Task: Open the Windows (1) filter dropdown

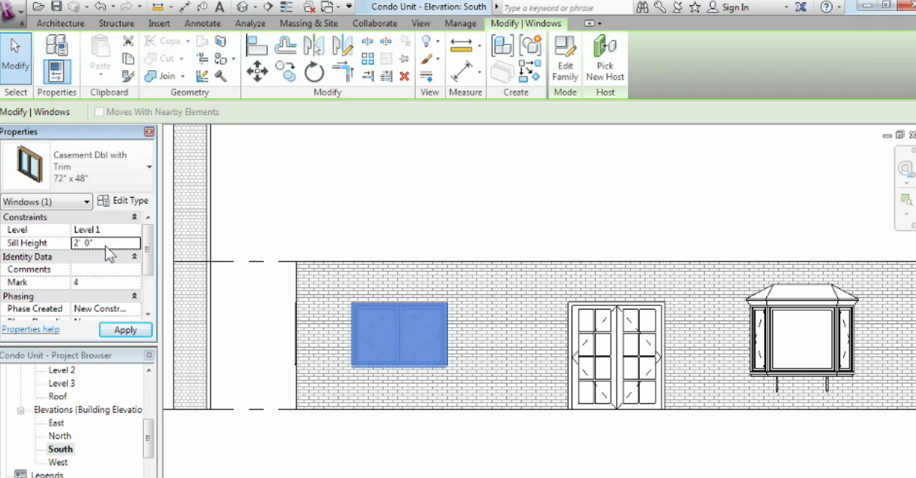Action: [x=47, y=201]
